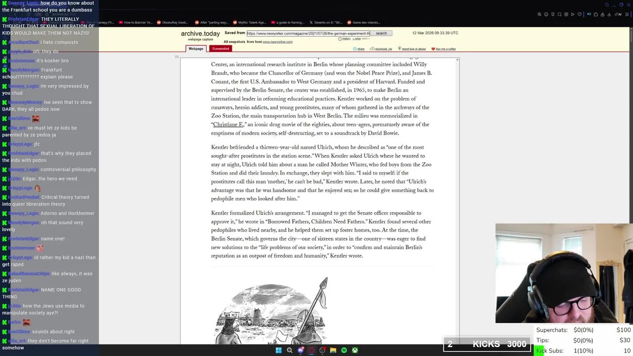Screen dimensions: 633x356
Task: Switch to 'Dexerto on X' tab
Action: (326, 22)
